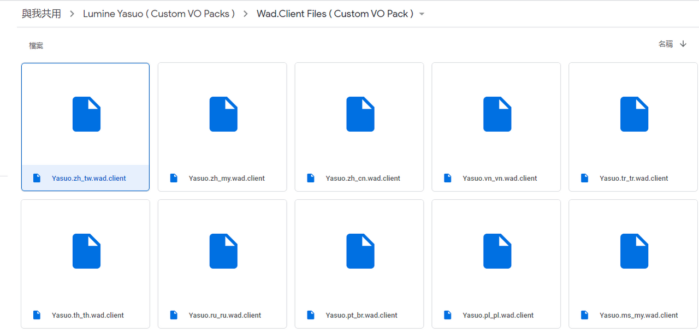The image size is (699, 332).
Task: Click small file icon beside Yasuo.pl_pl.wad.client
Action: click(448, 315)
